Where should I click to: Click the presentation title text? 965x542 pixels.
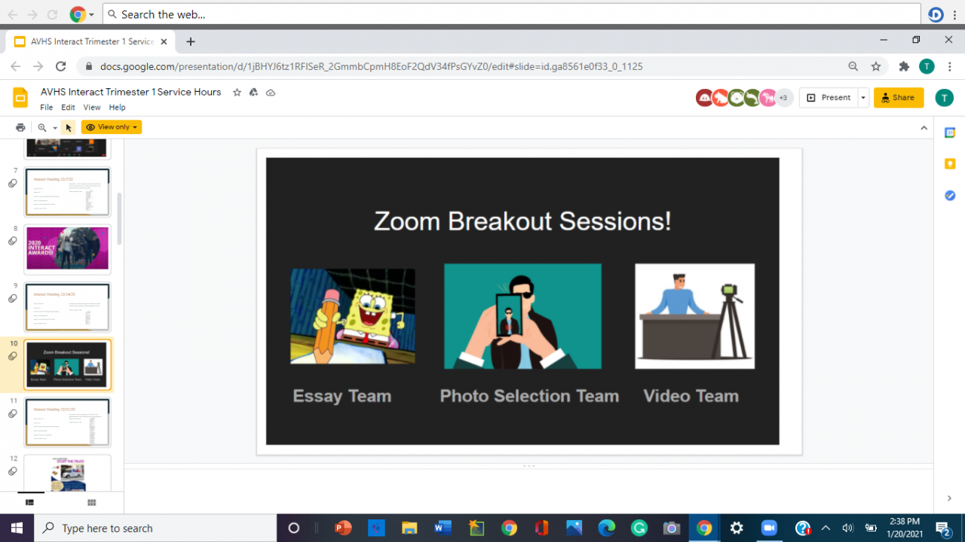click(131, 92)
